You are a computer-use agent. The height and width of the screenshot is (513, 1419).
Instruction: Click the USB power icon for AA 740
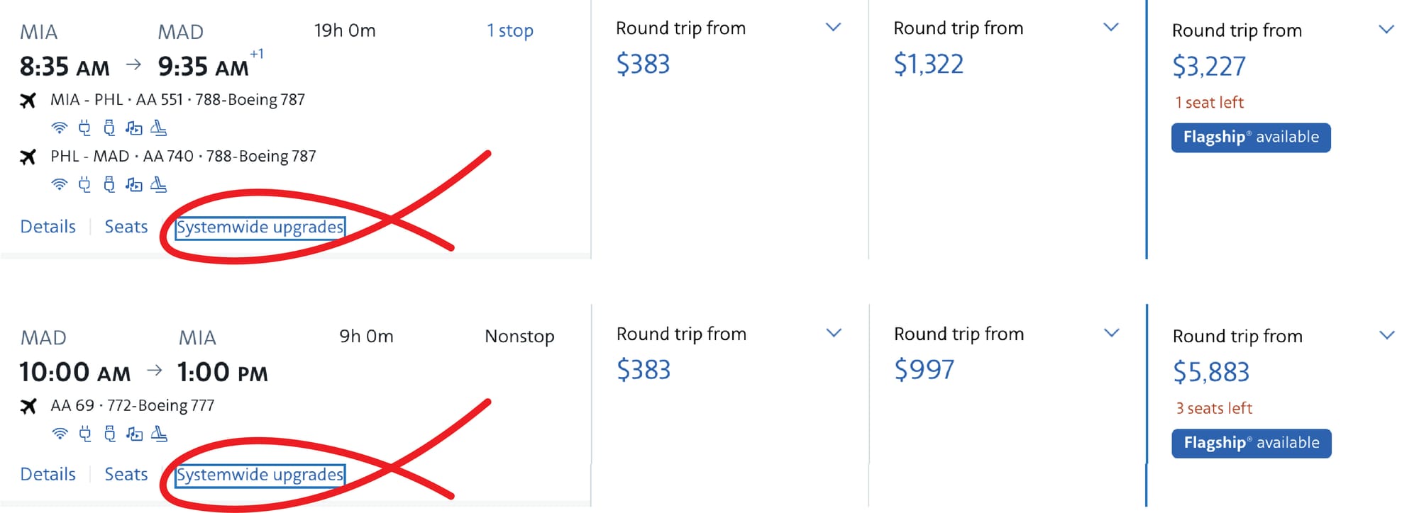pos(109,185)
